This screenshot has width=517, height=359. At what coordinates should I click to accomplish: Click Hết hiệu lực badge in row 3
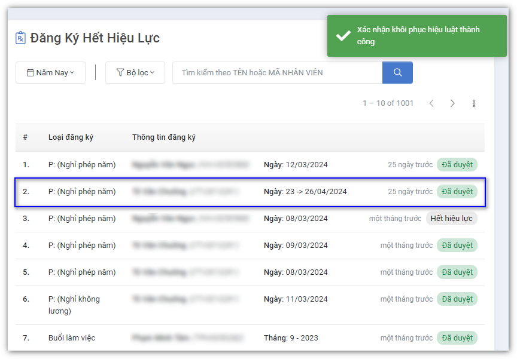[x=451, y=219]
